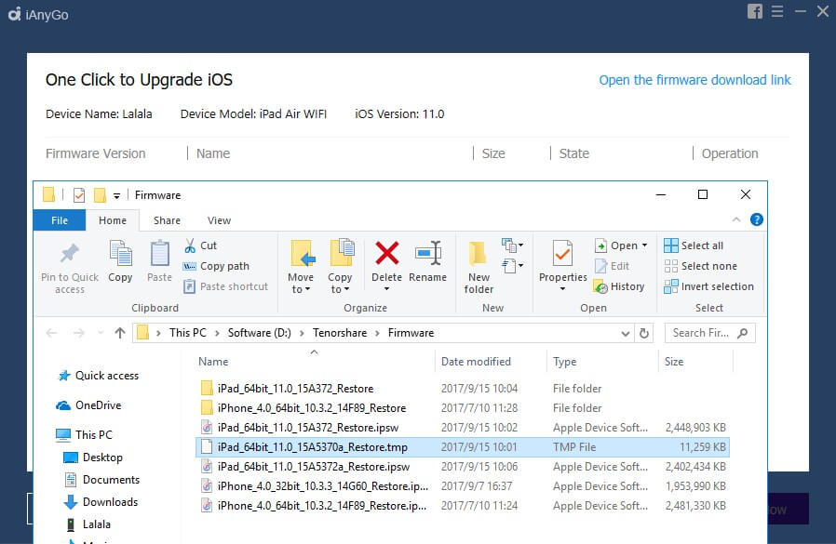Image resolution: width=836 pixels, height=544 pixels.
Task: Open the File tab
Action: pyautogui.click(x=60, y=220)
